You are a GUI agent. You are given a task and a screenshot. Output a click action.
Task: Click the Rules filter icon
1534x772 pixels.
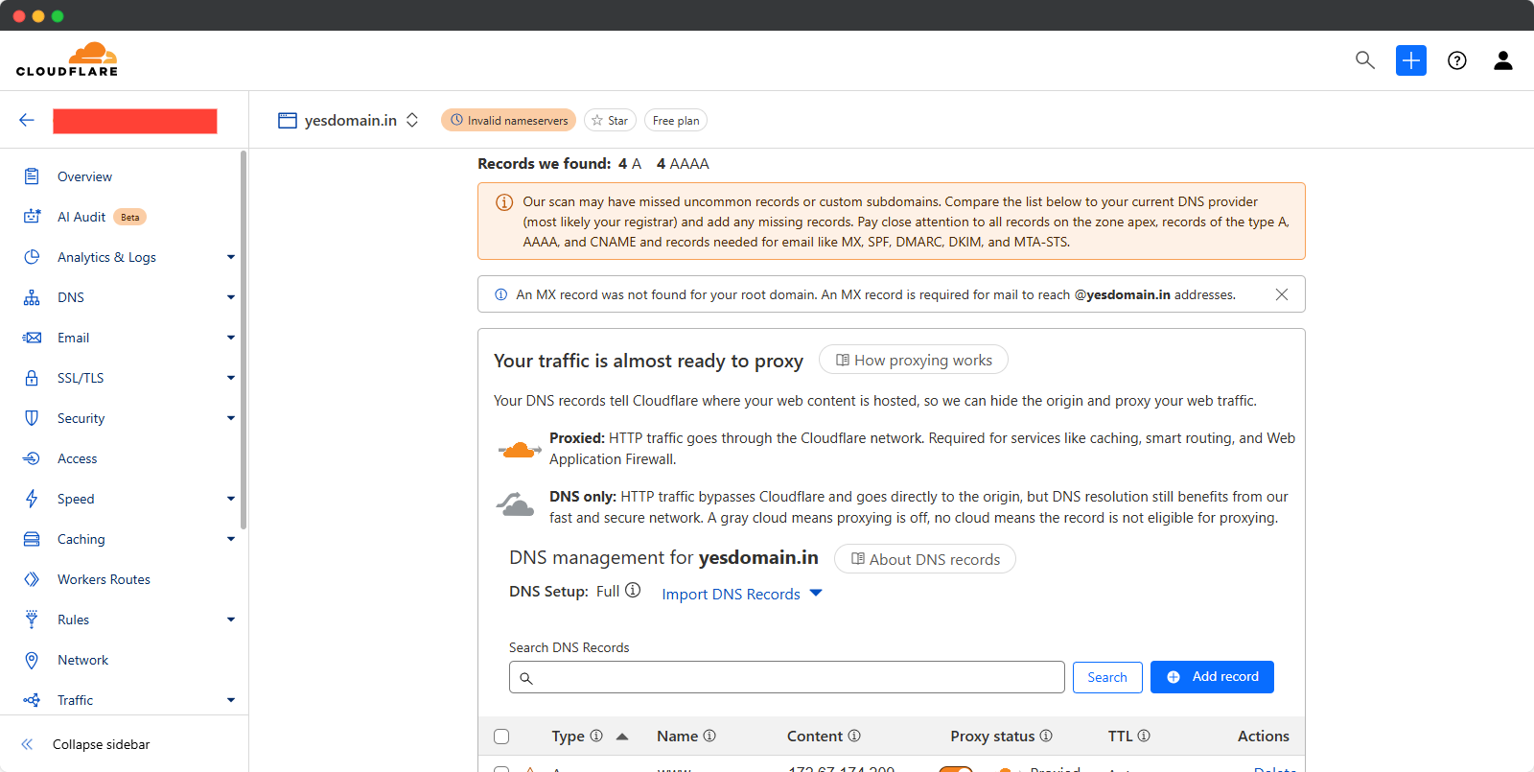click(32, 620)
